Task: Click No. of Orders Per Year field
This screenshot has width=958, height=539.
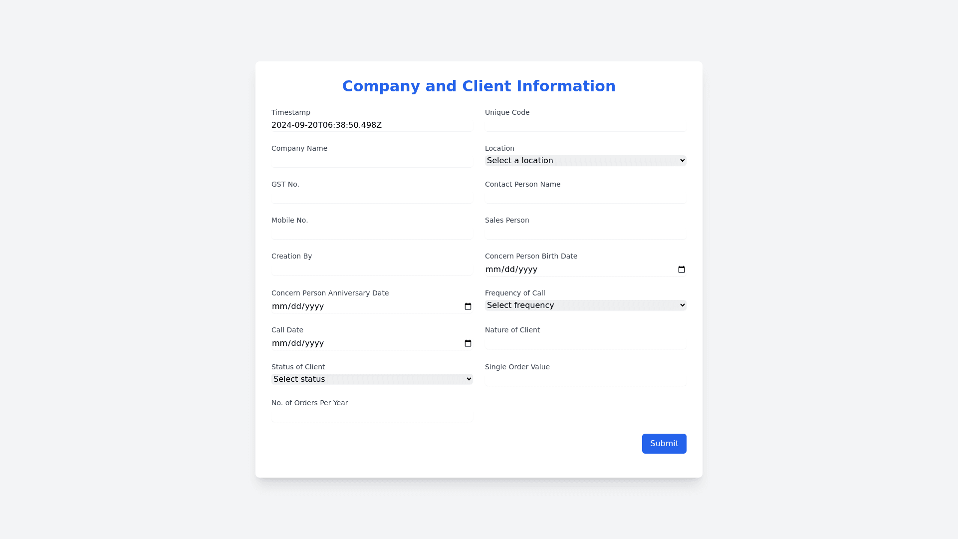Action: coord(372,415)
